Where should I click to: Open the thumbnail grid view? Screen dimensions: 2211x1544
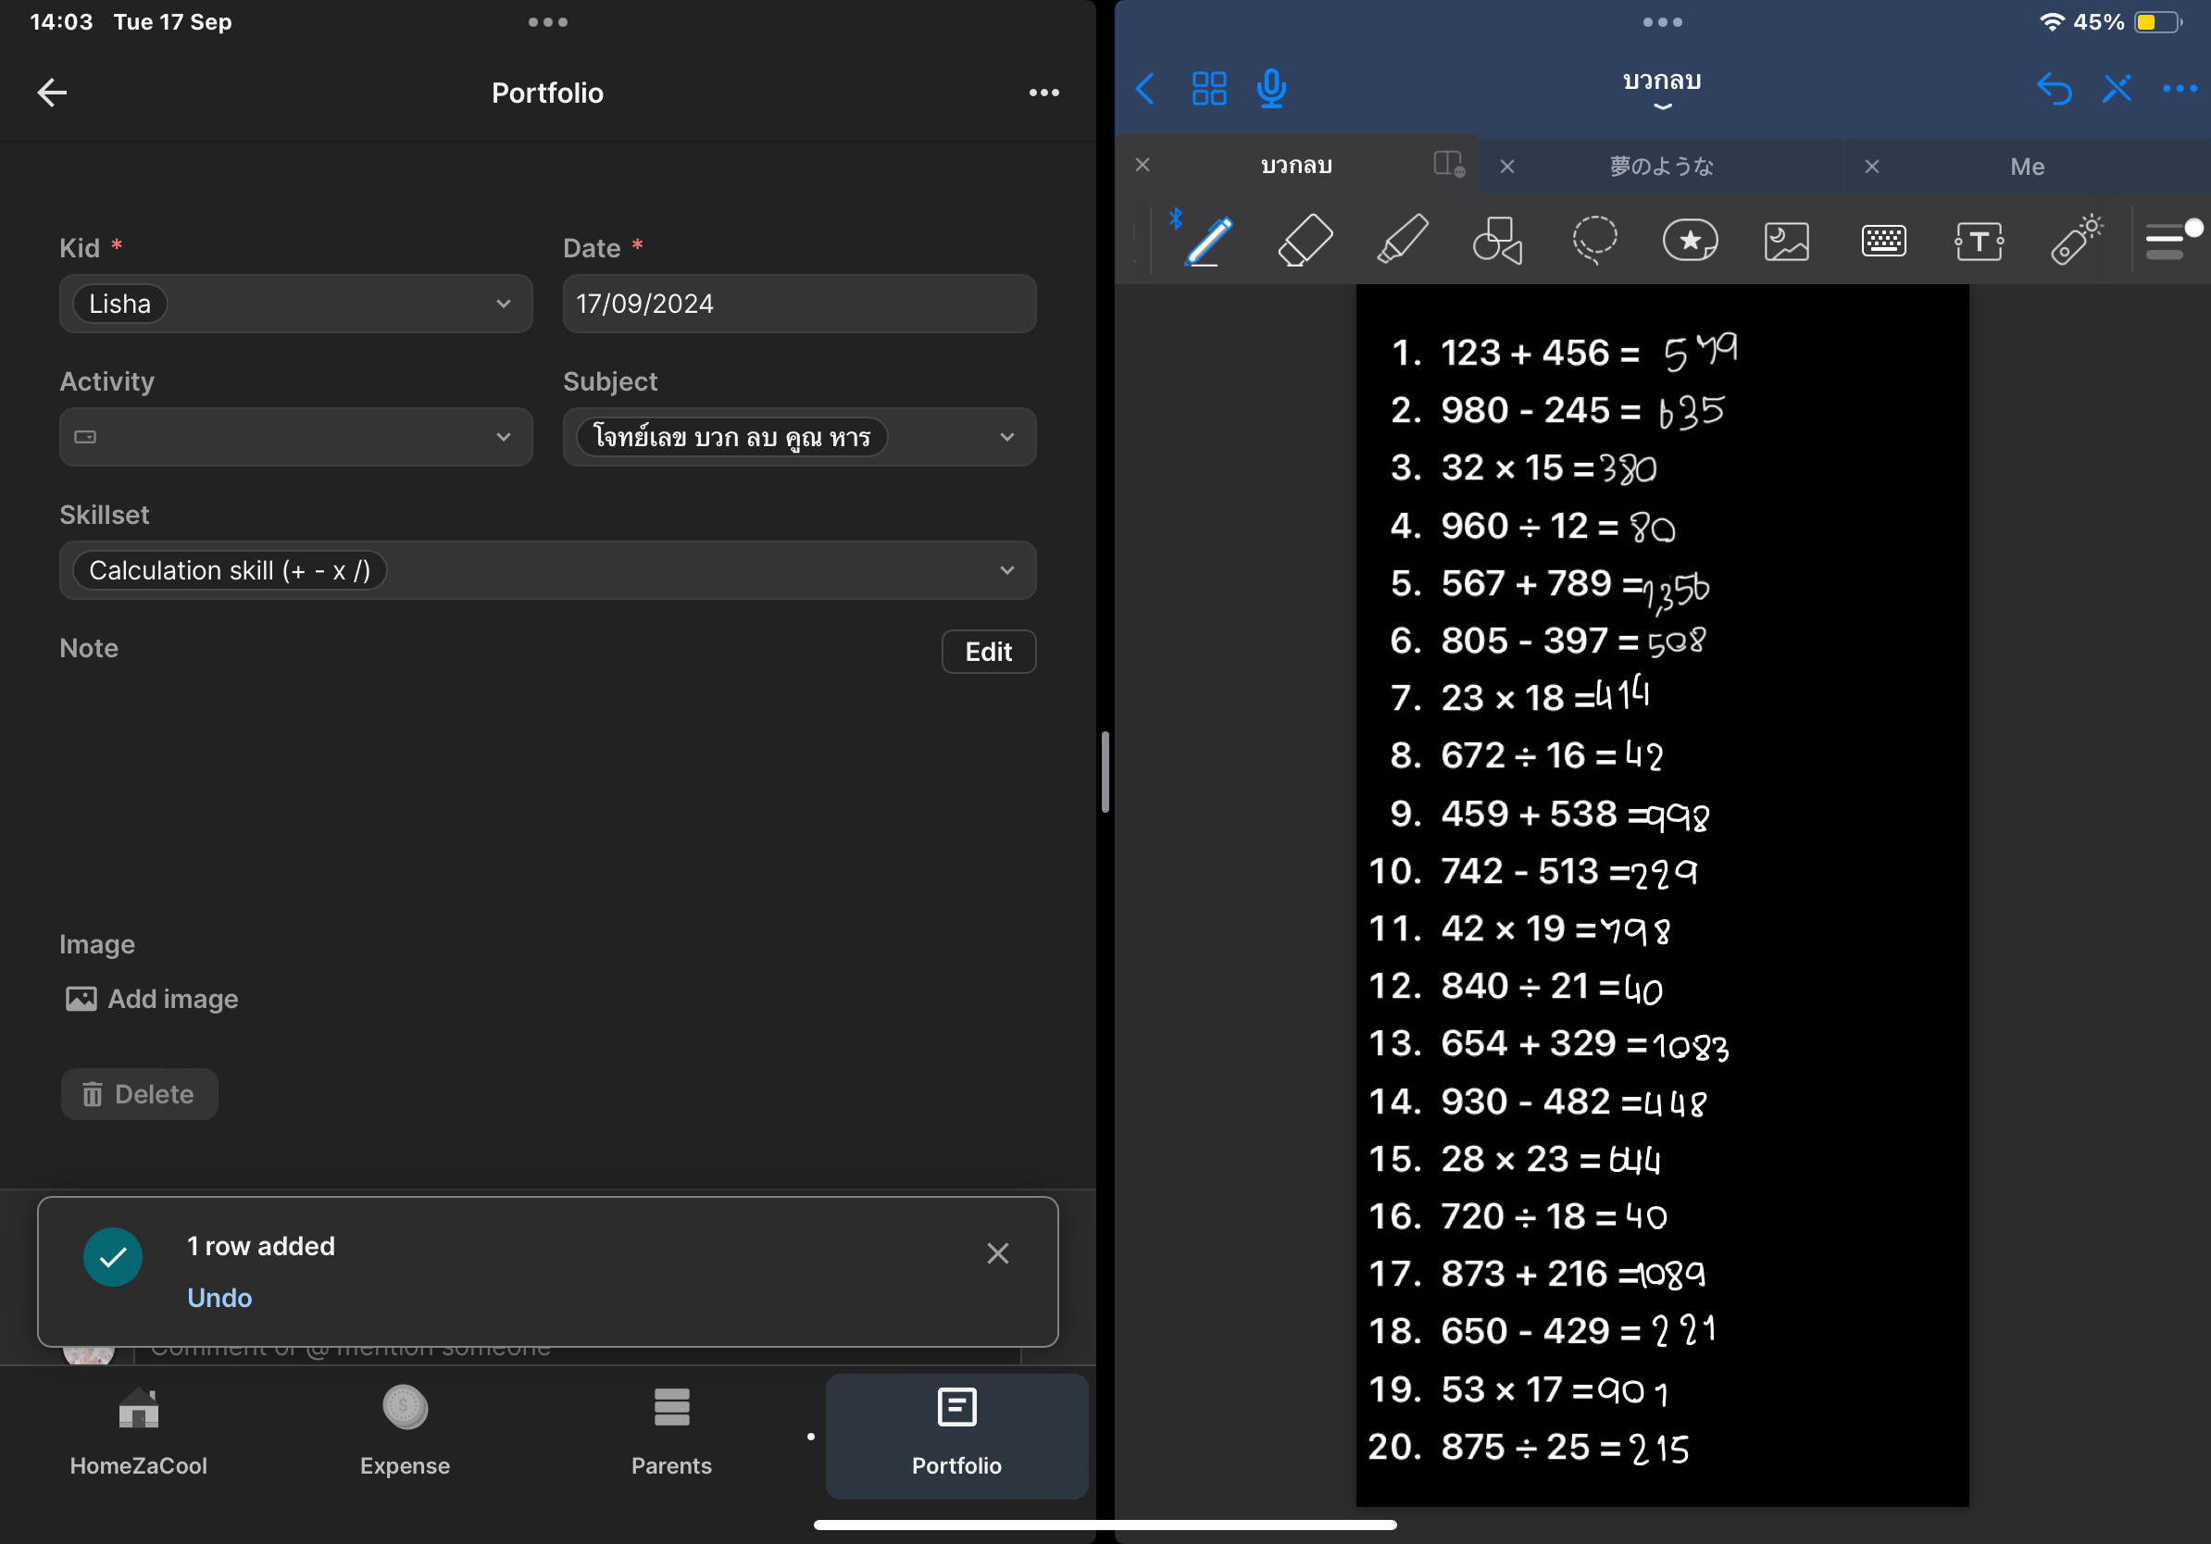1208,89
